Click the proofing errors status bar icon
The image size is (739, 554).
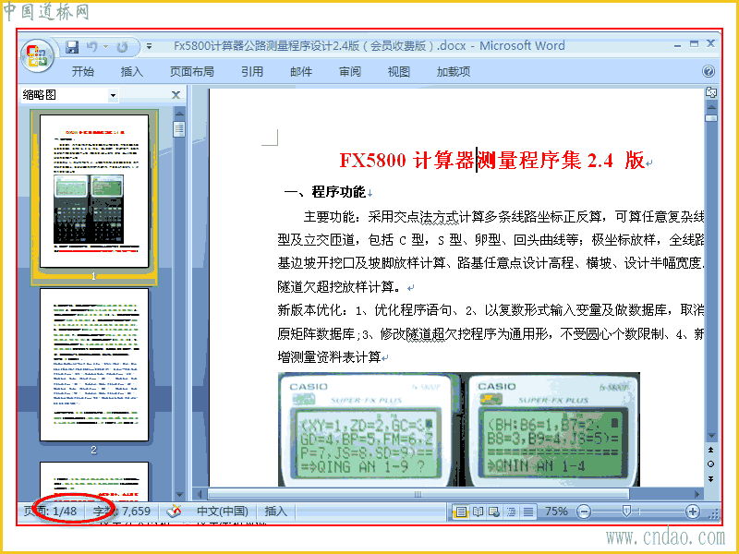click(175, 512)
